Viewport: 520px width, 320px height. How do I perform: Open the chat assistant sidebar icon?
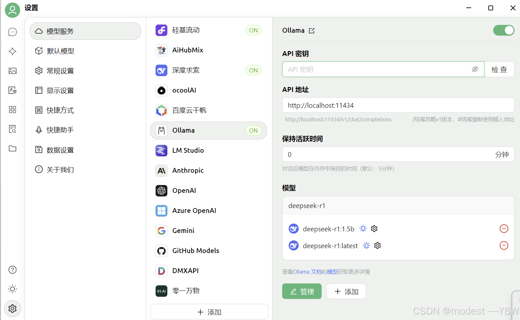tap(12, 32)
